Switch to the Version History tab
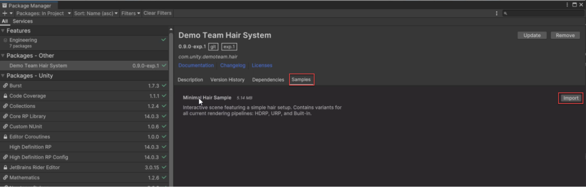This screenshot has width=586, height=187. [227, 80]
